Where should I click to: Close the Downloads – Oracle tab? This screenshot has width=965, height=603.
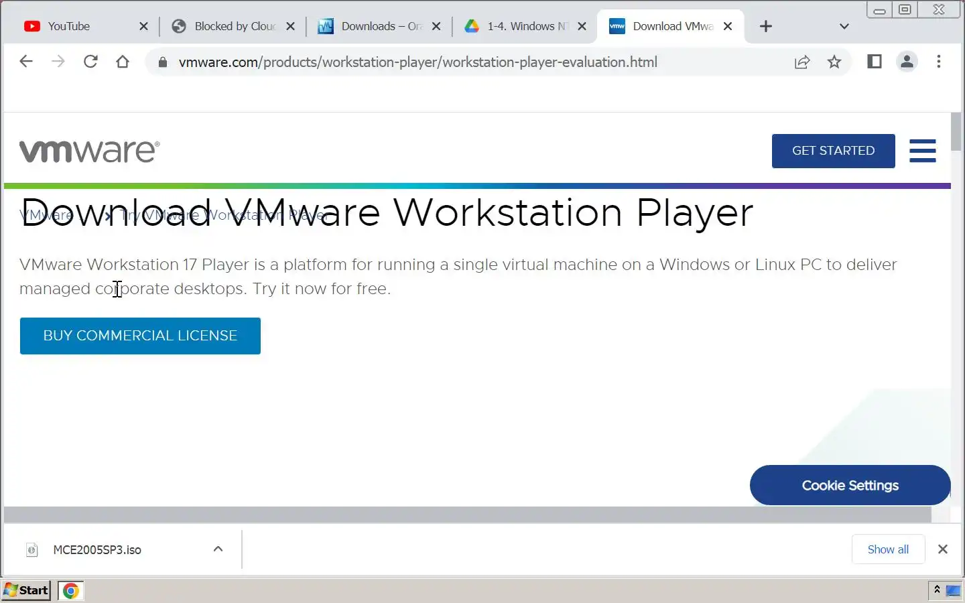coord(436,26)
